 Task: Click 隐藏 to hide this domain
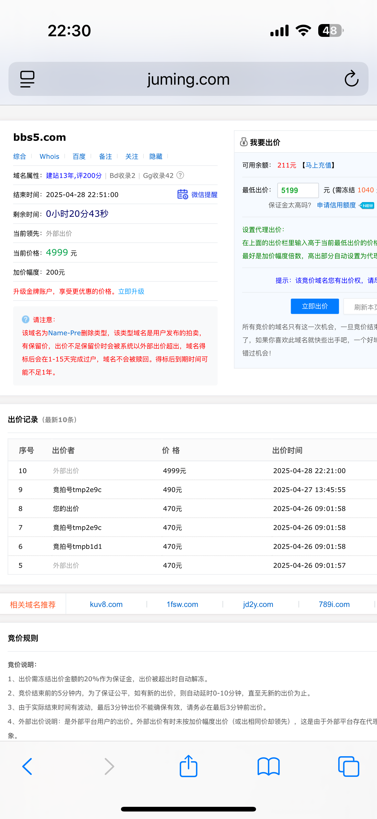coord(156,156)
